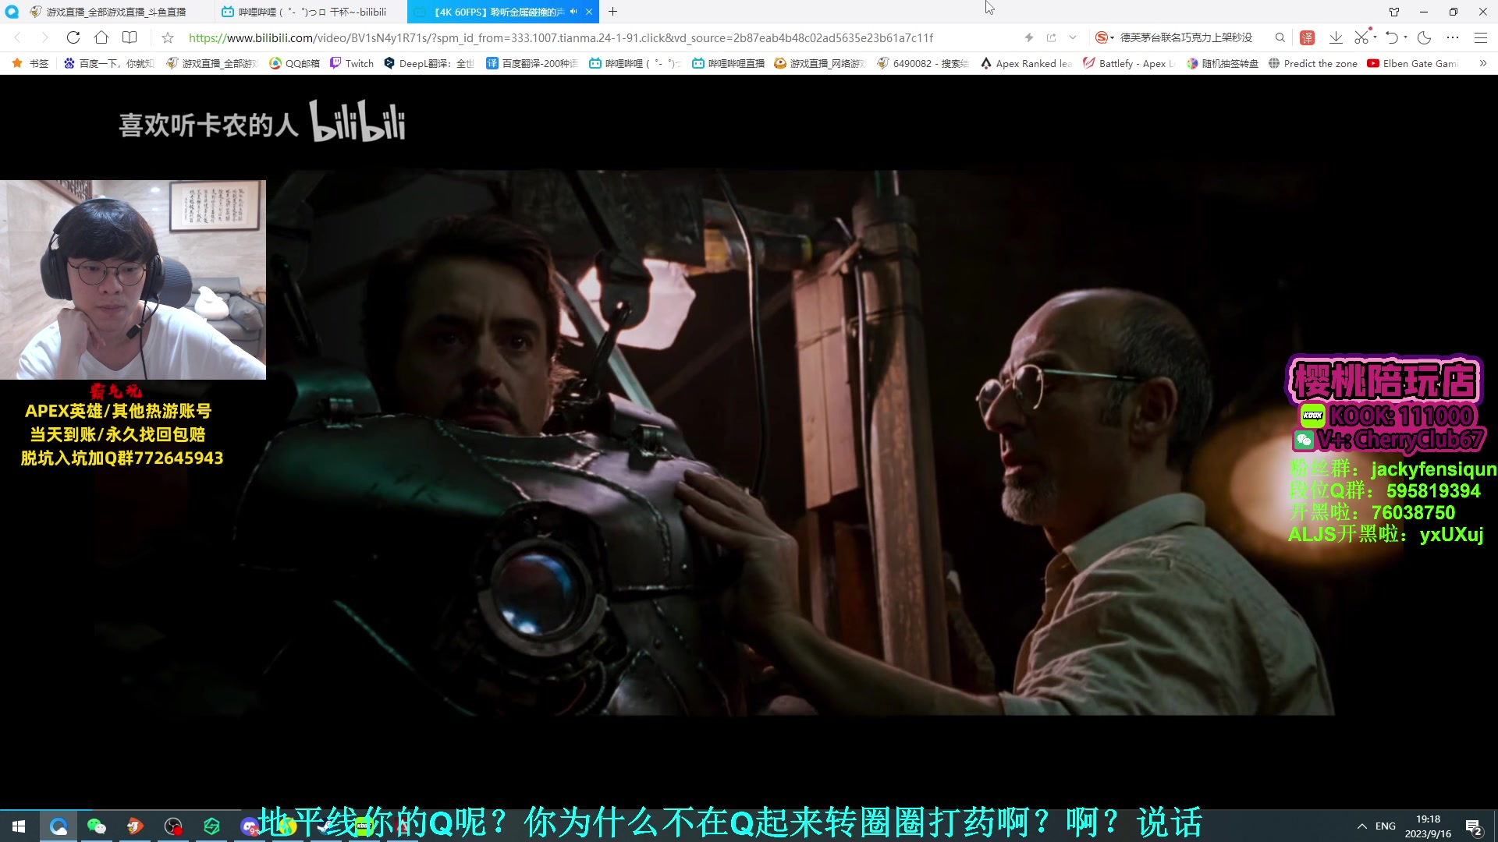Launch the web capture scissors tool
Image resolution: width=1498 pixels, height=842 pixels.
point(1360,37)
